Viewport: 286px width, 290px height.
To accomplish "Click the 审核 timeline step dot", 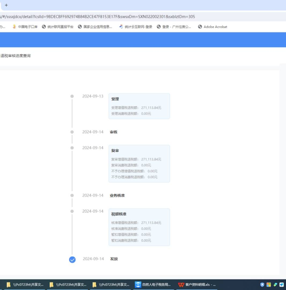I will (72, 132).
